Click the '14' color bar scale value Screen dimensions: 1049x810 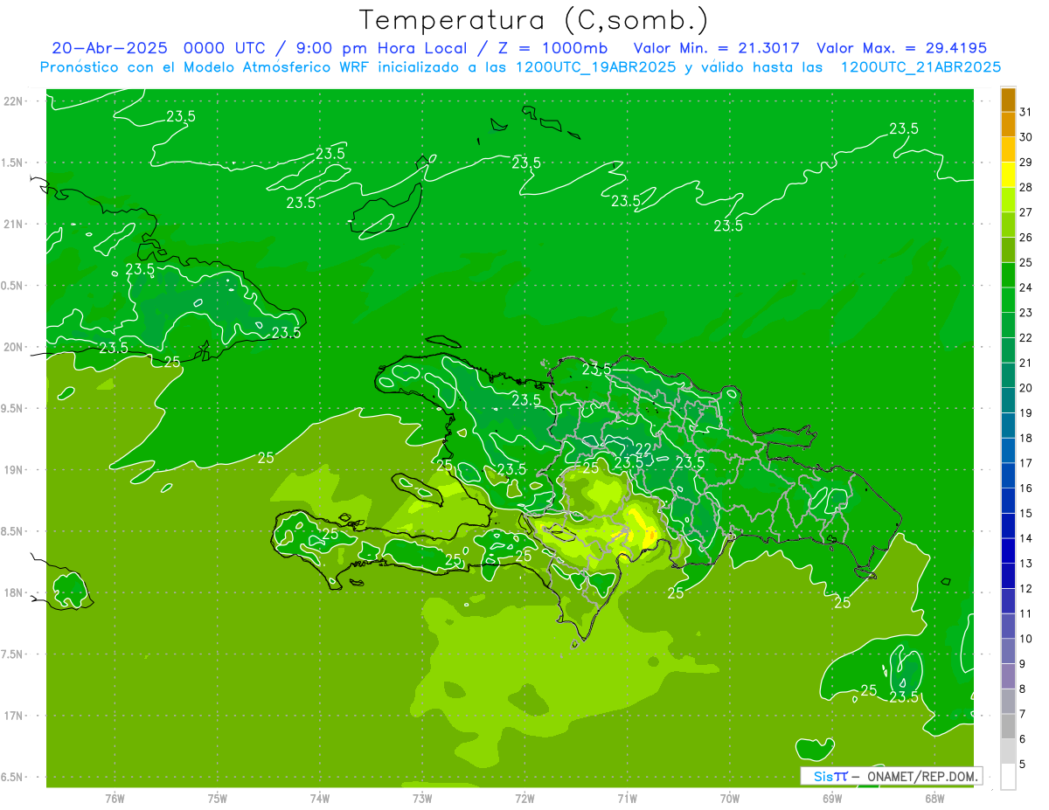(x=1026, y=539)
